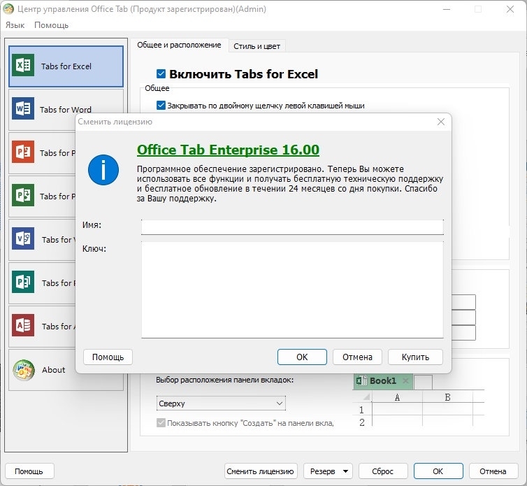527x486 pixels.
Task: Click the About label in sidebar
Action: [53, 370]
